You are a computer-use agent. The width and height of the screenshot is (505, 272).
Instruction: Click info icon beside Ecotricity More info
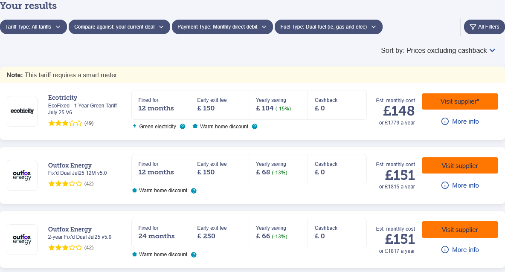(x=445, y=122)
